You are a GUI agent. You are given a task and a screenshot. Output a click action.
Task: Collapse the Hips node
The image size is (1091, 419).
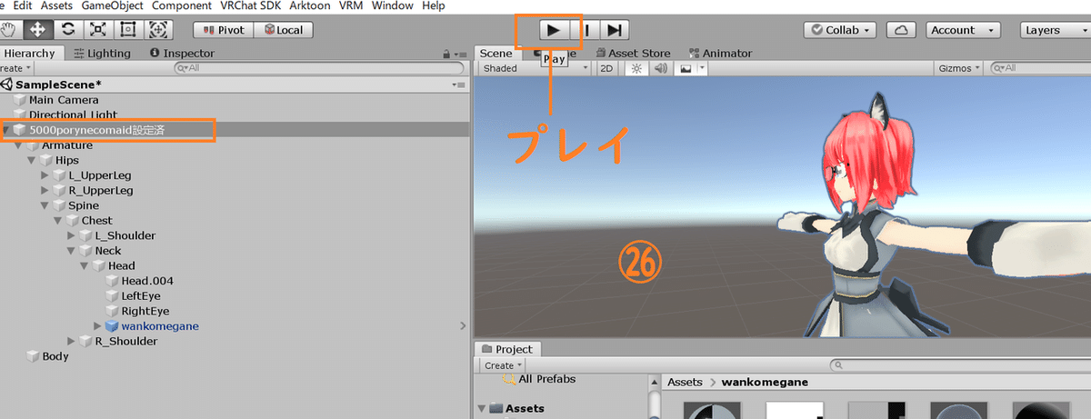click(32, 160)
